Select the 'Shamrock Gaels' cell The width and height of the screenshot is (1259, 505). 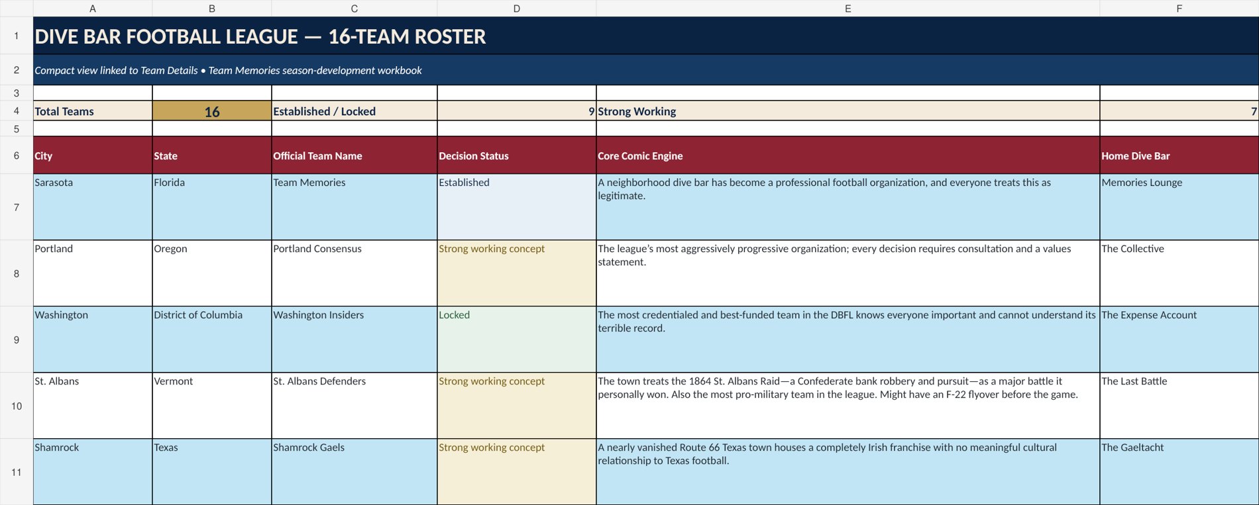355,472
